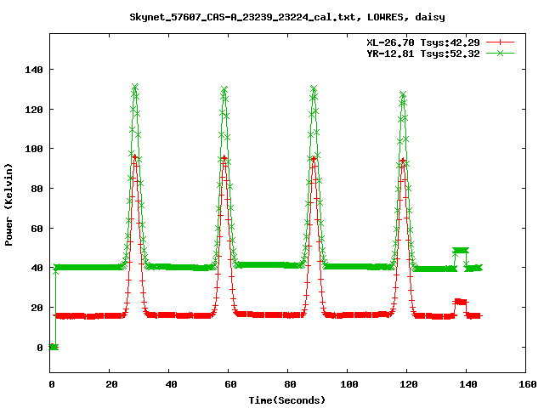Click the Power (Kelvin) axis label
The width and height of the screenshot is (544, 408).
coord(8,205)
